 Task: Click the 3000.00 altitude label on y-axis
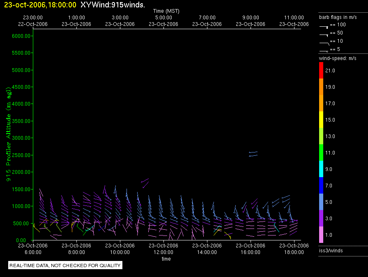[x=22, y=138]
